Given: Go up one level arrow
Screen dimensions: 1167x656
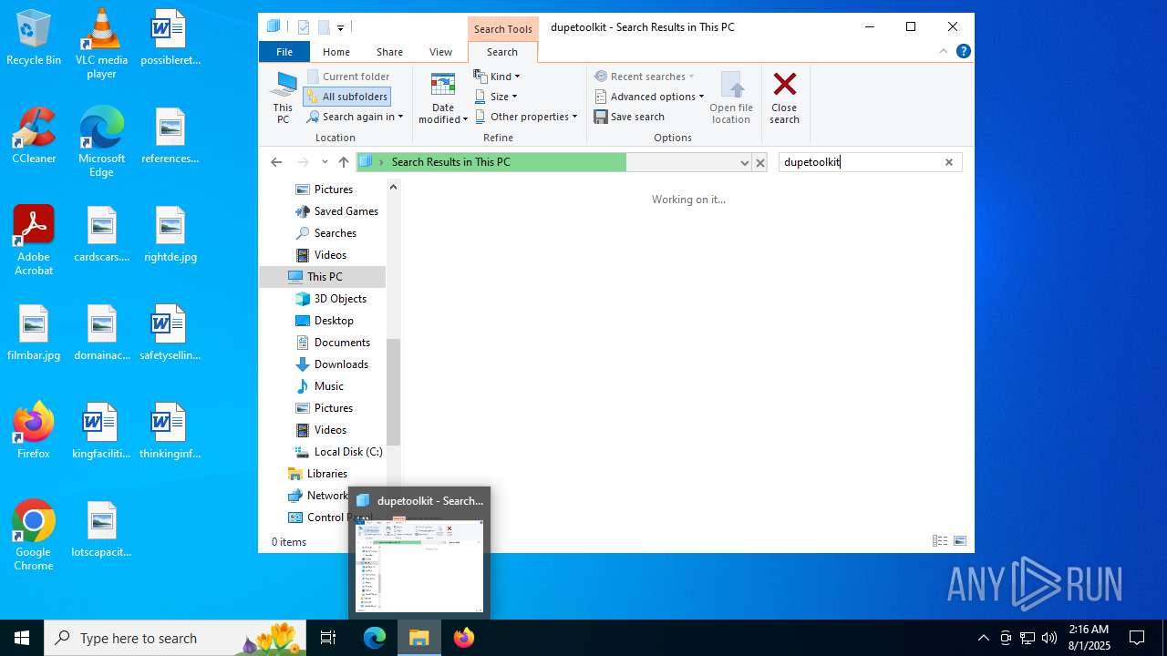Looking at the screenshot, I should point(344,162).
